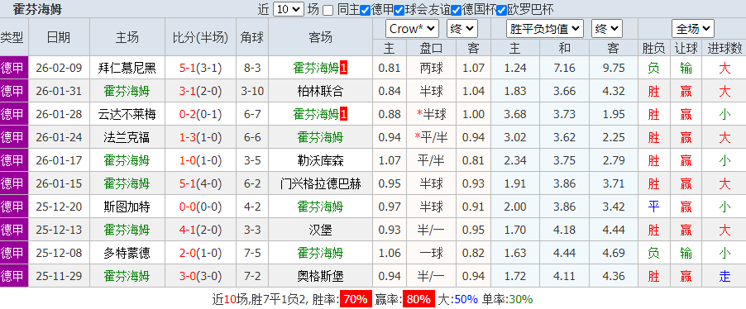Screen dimensions: 746x309
Task: Click the *平/半 handicap cell
Action: (x=432, y=137)
